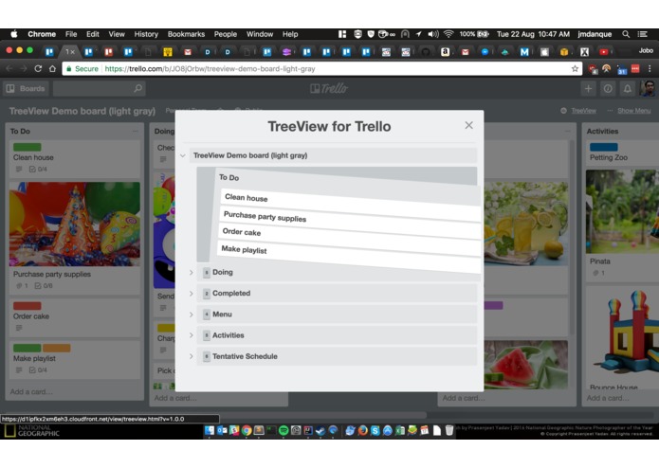Open the Chrome menu in the menu bar
This screenshot has width=659, height=468.
click(x=42, y=34)
